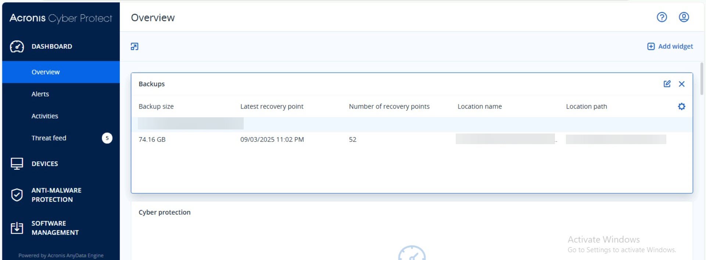Go to Alerts in the sidebar
706x260 pixels.
click(40, 94)
